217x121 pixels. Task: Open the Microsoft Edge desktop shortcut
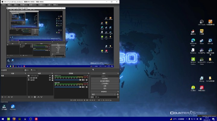193,42
